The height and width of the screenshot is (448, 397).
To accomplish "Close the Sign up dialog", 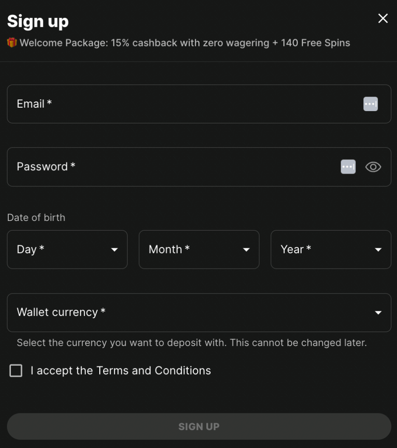I will click(x=383, y=18).
